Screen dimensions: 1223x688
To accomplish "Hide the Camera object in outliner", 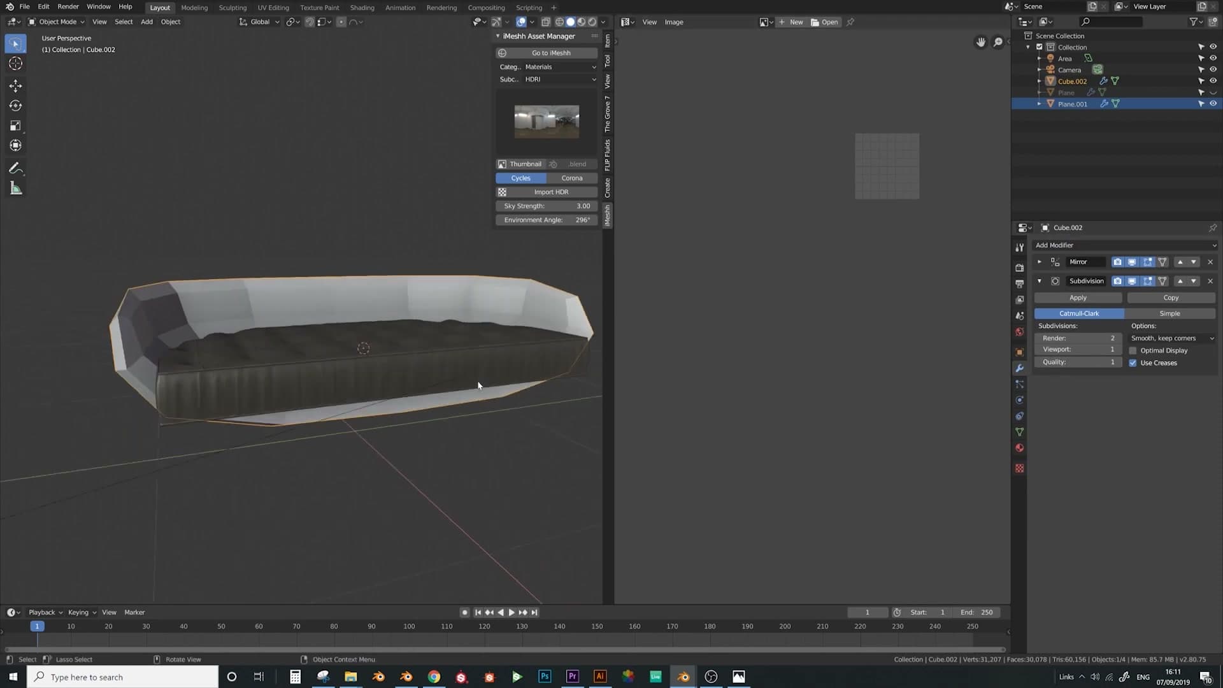I will pyautogui.click(x=1213, y=69).
